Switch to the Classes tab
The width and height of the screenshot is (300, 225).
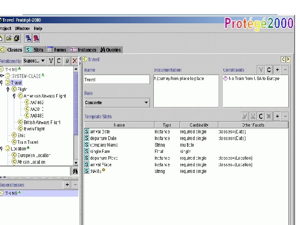click(x=12, y=50)
